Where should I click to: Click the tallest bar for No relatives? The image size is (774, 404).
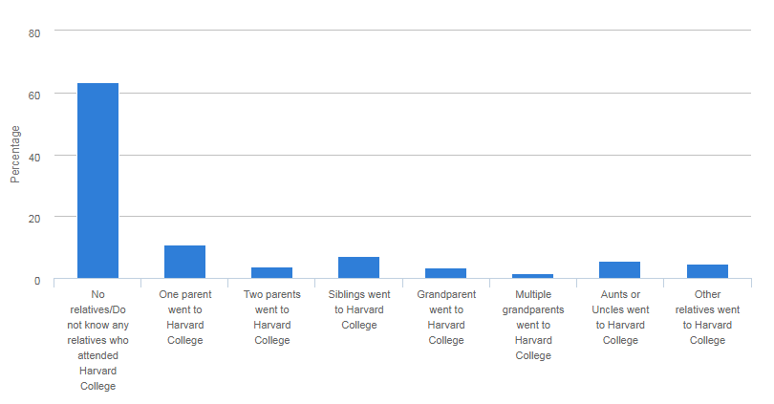click(97, 181)
